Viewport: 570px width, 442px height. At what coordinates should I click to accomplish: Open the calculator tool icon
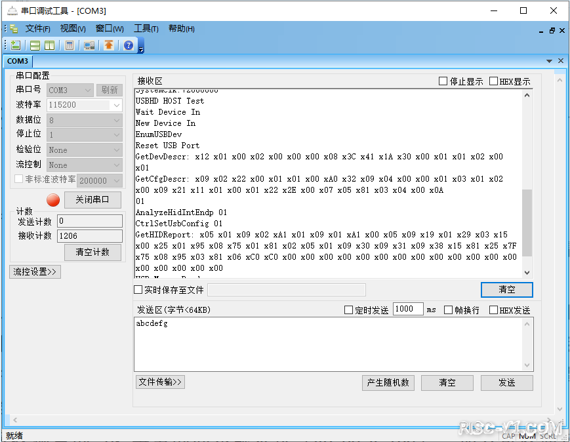point(70,45)
